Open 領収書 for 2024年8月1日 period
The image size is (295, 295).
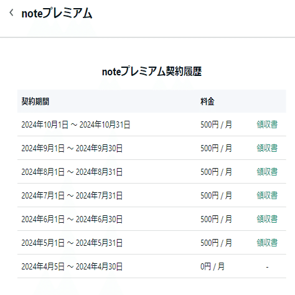click(267, 172)
